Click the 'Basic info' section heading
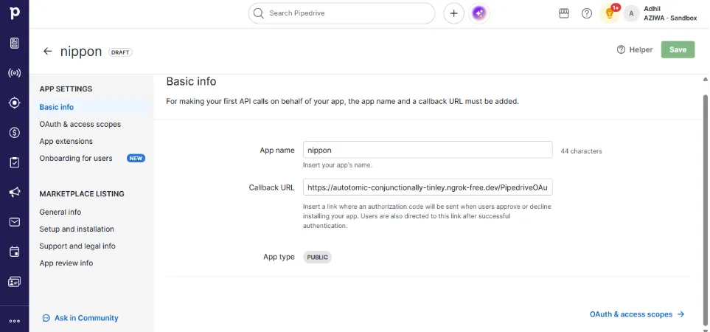This screenshot has width=710, height=332. pos(191,82)
